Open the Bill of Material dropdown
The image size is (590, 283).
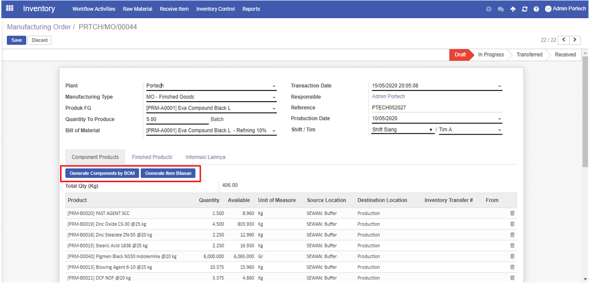(274, 131)
